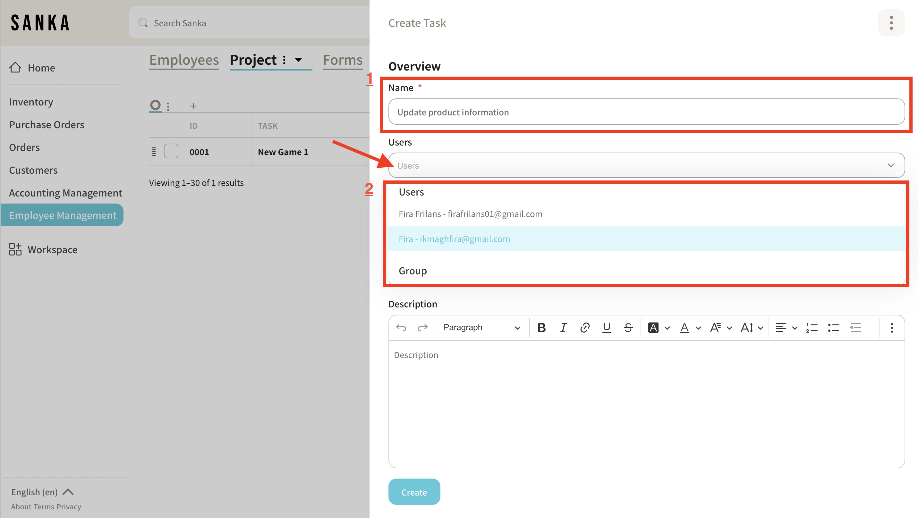
Task: Click the Bold formatting icon
Action: point(541,327)
